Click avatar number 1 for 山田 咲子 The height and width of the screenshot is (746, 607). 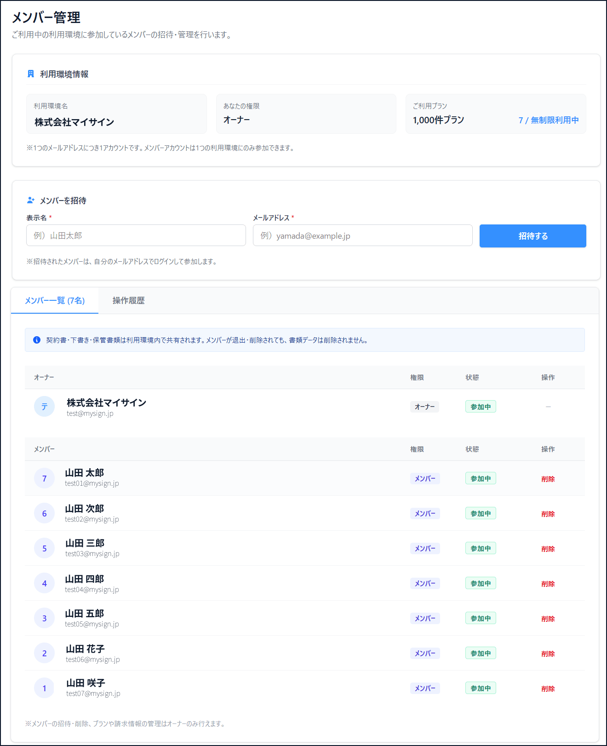pyautogui.click(x=45, y=688)
